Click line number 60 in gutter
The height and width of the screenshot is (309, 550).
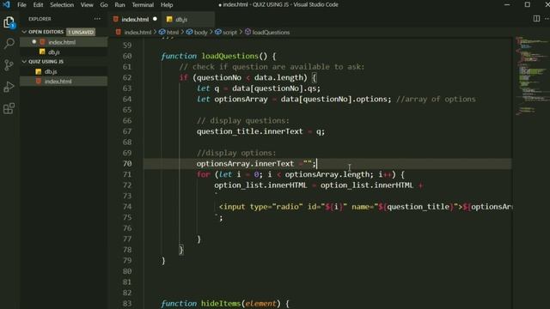click(x=127, y=56)
